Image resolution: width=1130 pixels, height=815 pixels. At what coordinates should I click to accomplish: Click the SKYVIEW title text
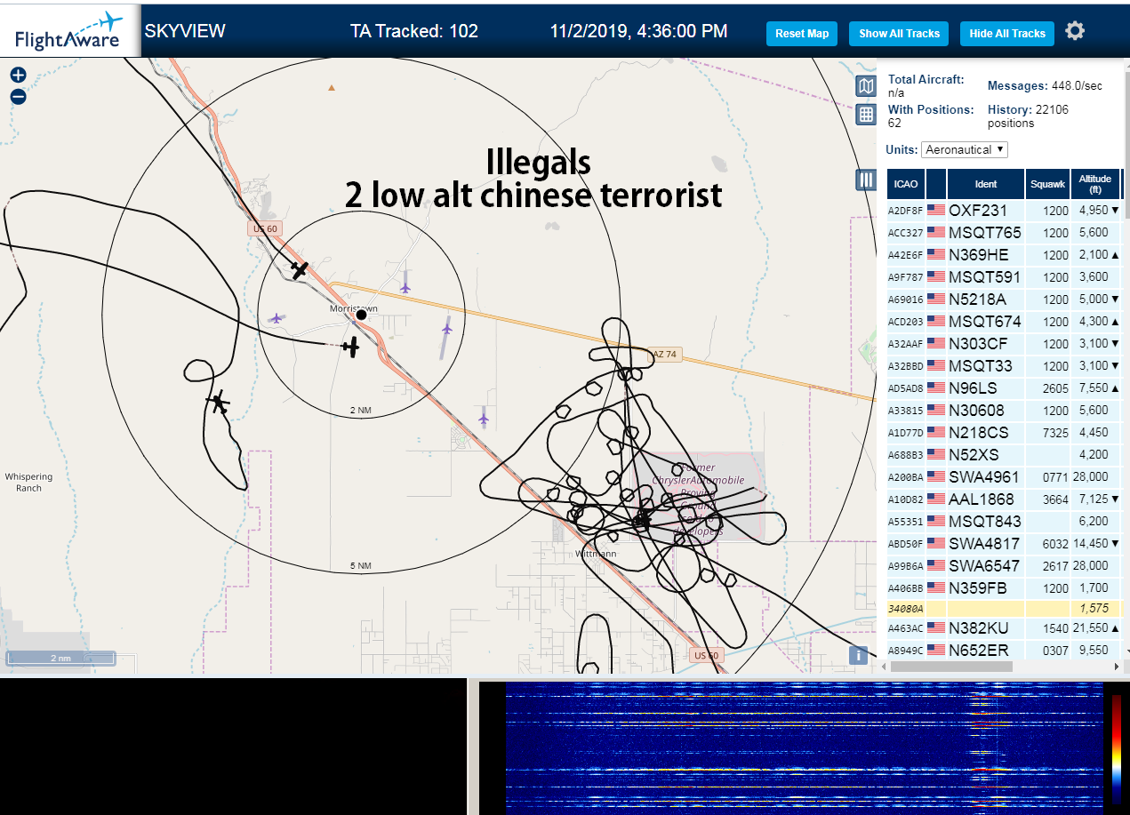pos(185,31)
